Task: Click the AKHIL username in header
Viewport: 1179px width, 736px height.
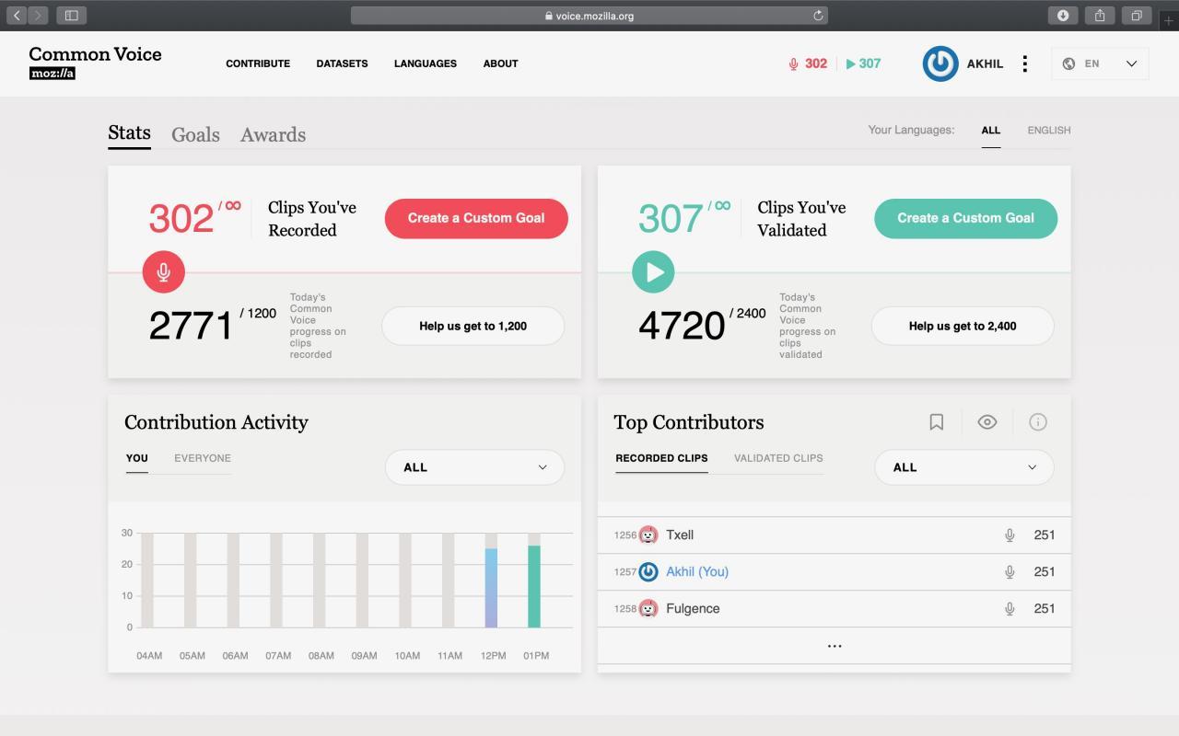Action: tap(985, 63)
